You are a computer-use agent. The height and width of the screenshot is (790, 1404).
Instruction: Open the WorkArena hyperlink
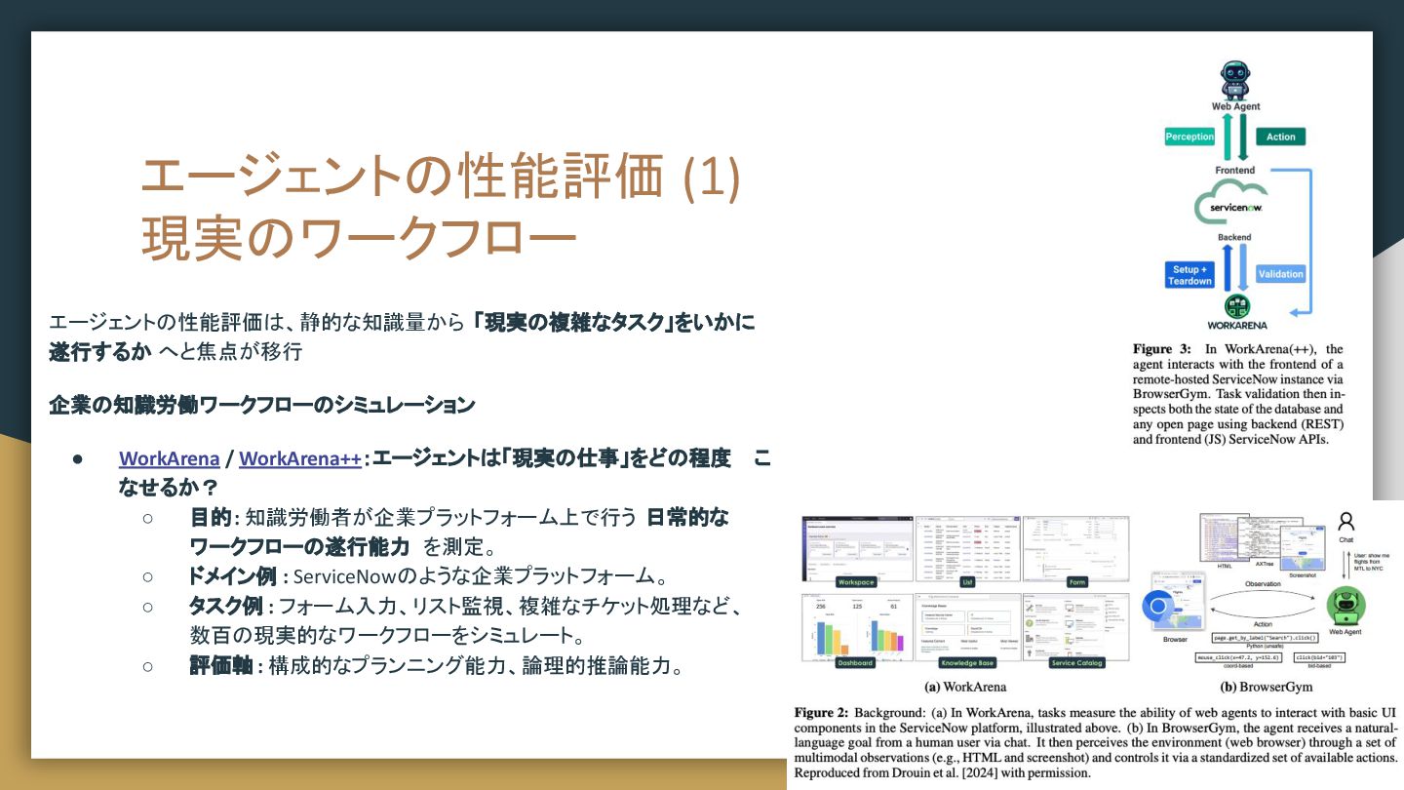click(169, 458)
